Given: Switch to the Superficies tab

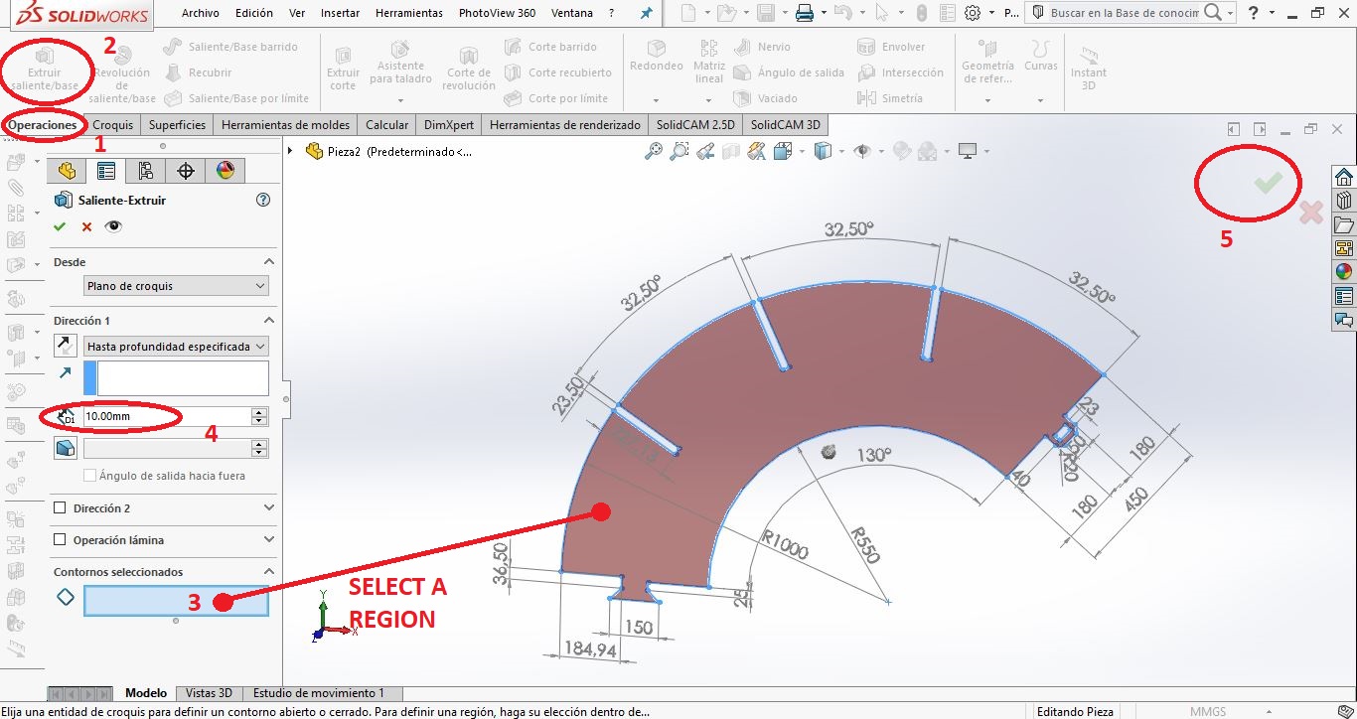Looking at the screenshot, I should pos(177,125).
